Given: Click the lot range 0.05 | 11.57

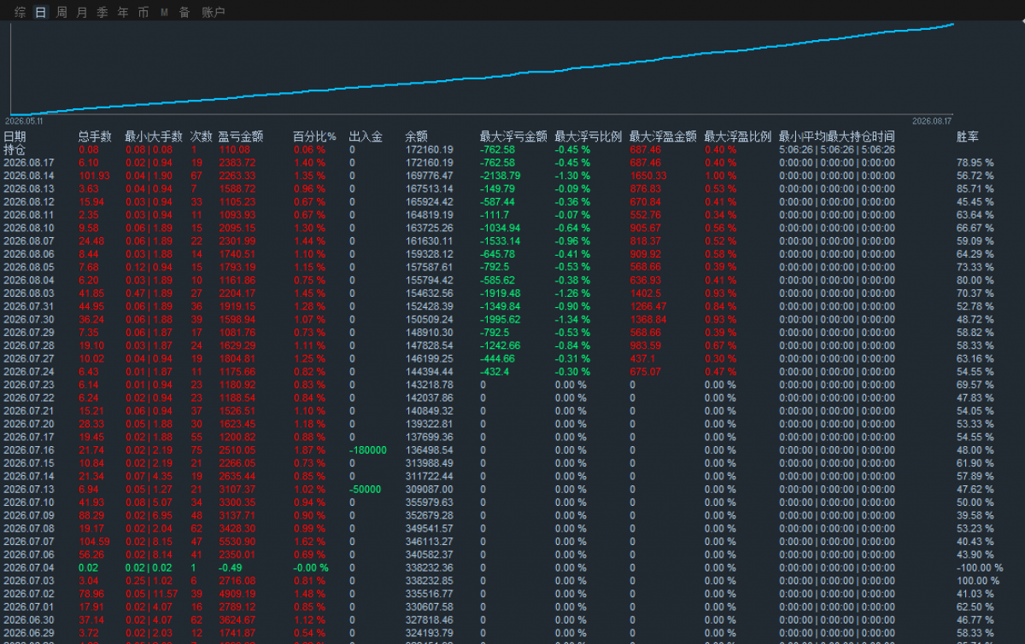Looking at the screenshot, I should [151, 594].
